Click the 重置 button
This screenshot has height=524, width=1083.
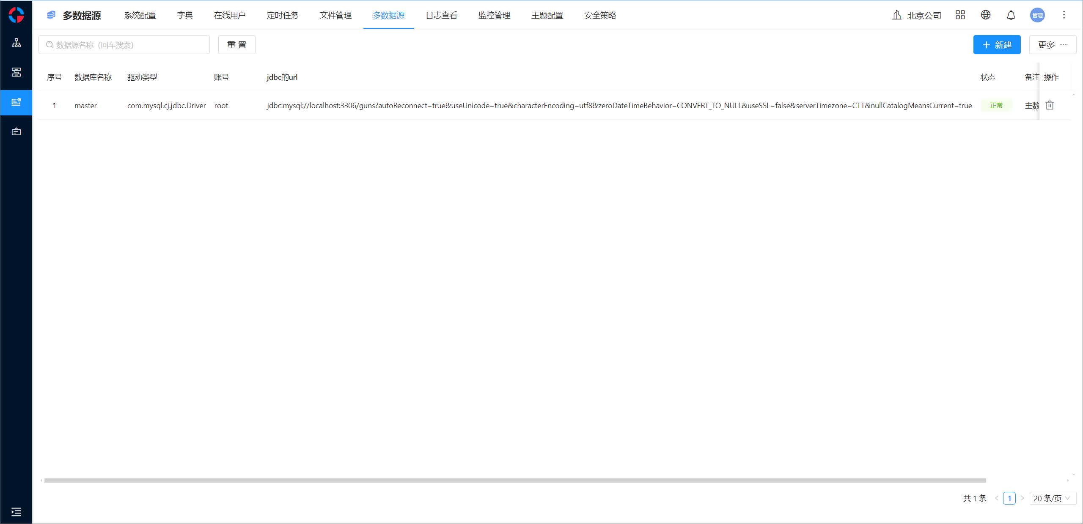tap(236, 45)
